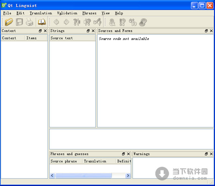Click the horizontal scrollbar thumb in phrases
Screen dimensions: 215x186
(x=83, y=176)
